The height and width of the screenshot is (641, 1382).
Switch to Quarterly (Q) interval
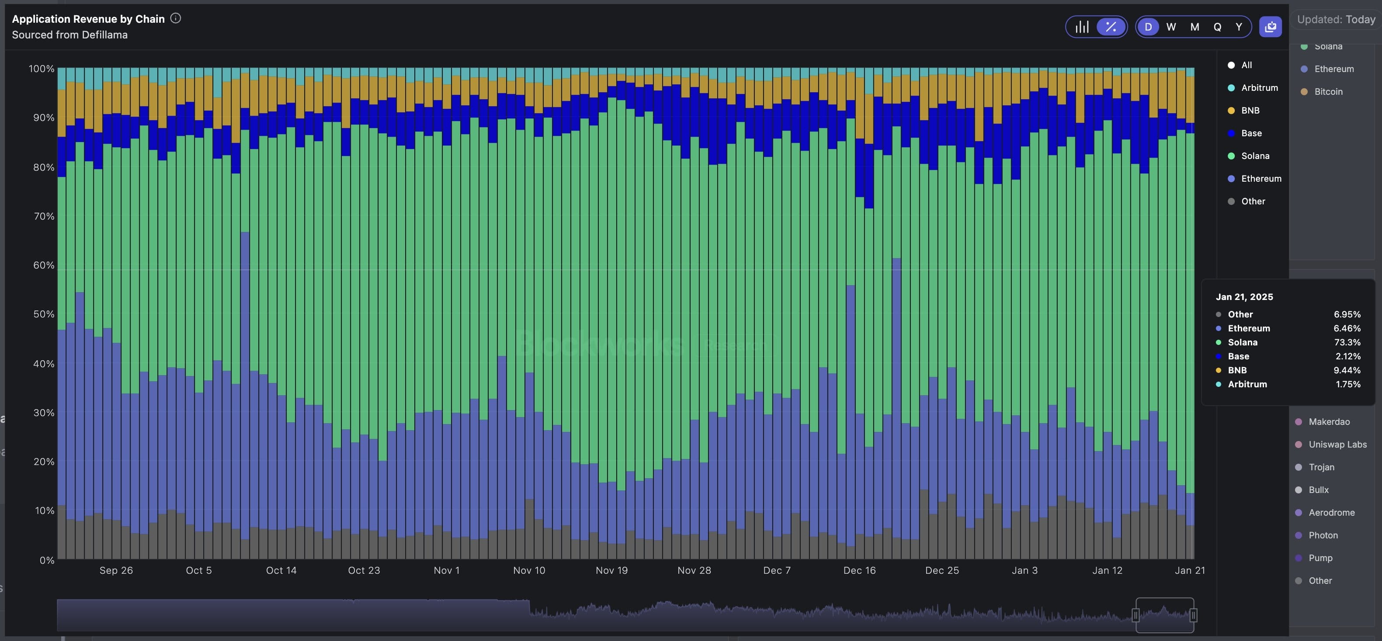tap(1217, 27)
